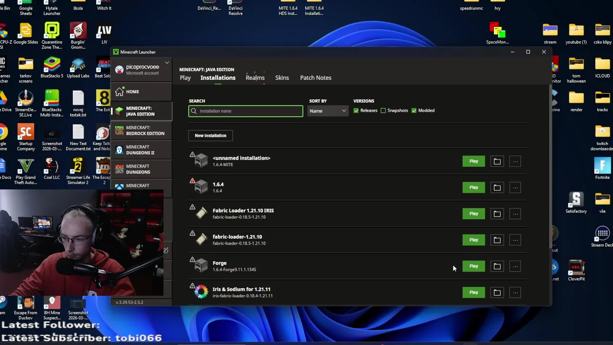Expand the picoprocvoee account dropdown

tap(167, 63)
